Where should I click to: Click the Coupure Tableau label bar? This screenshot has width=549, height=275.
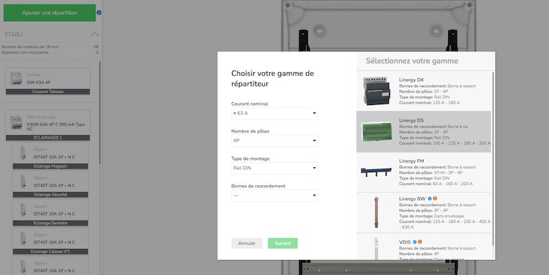48,92
